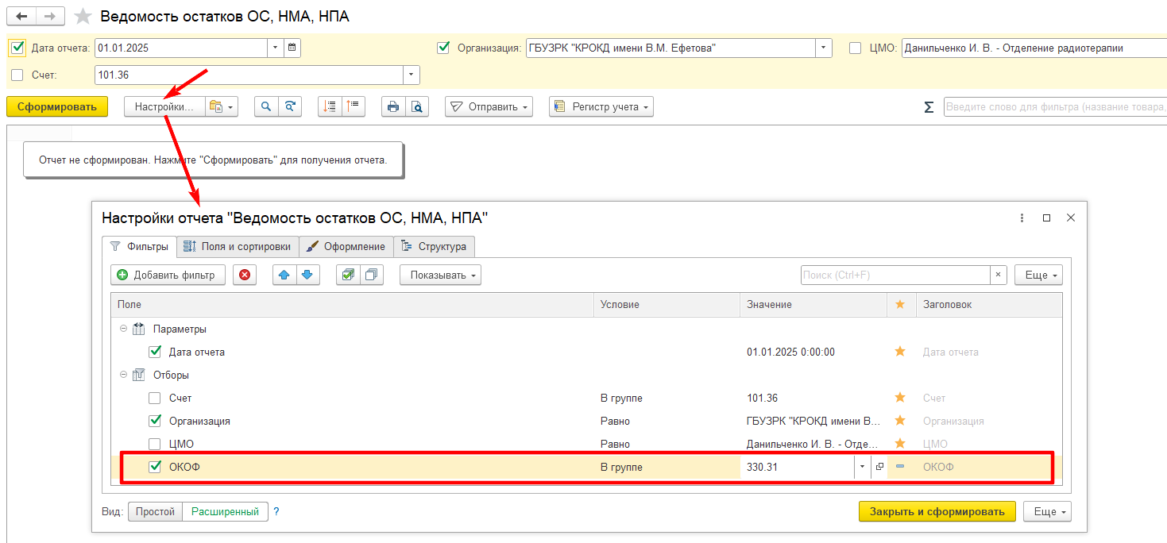Viewport: 1167px width, 543px height.
Task: Enable the Счет checkbox in the filter list
Action: [x=155, y=399]
